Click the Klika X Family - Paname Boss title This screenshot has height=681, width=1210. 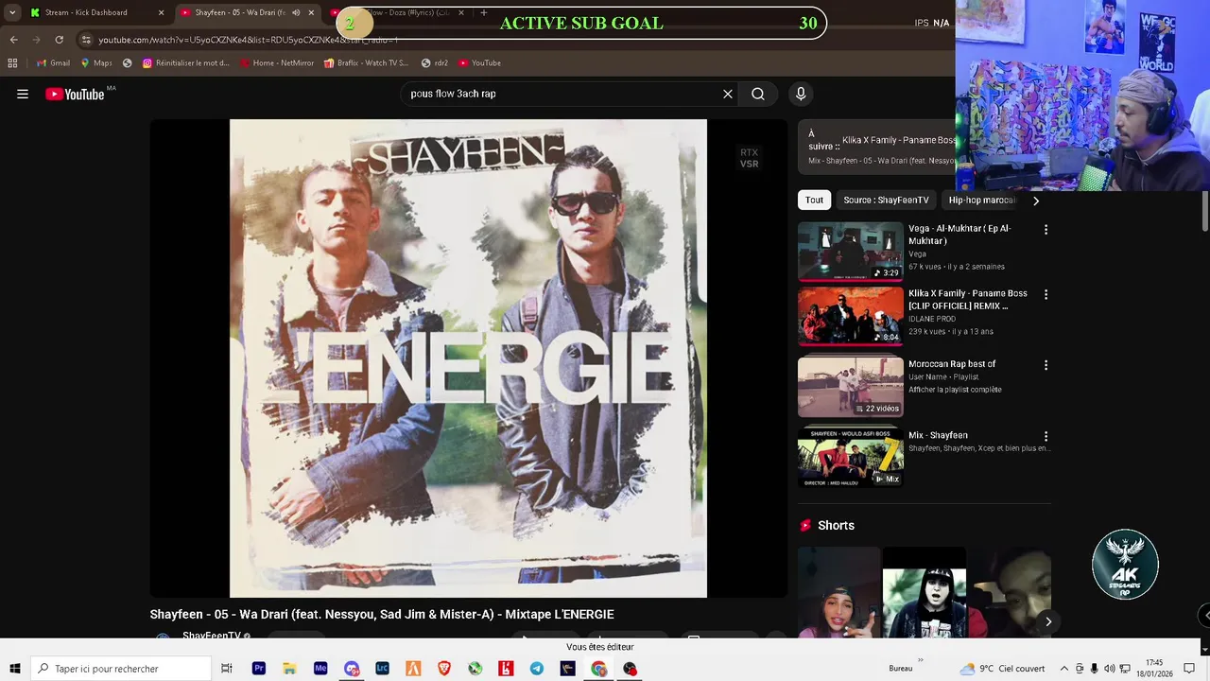[x=968, y=300]
